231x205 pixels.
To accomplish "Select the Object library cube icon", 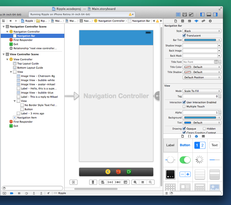I will click(196, 136).
